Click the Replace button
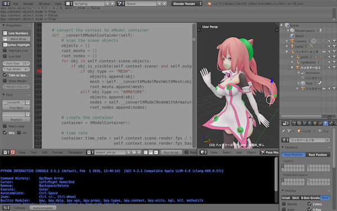Viewport: 337px width, 211px height. (x=16, y=119)
